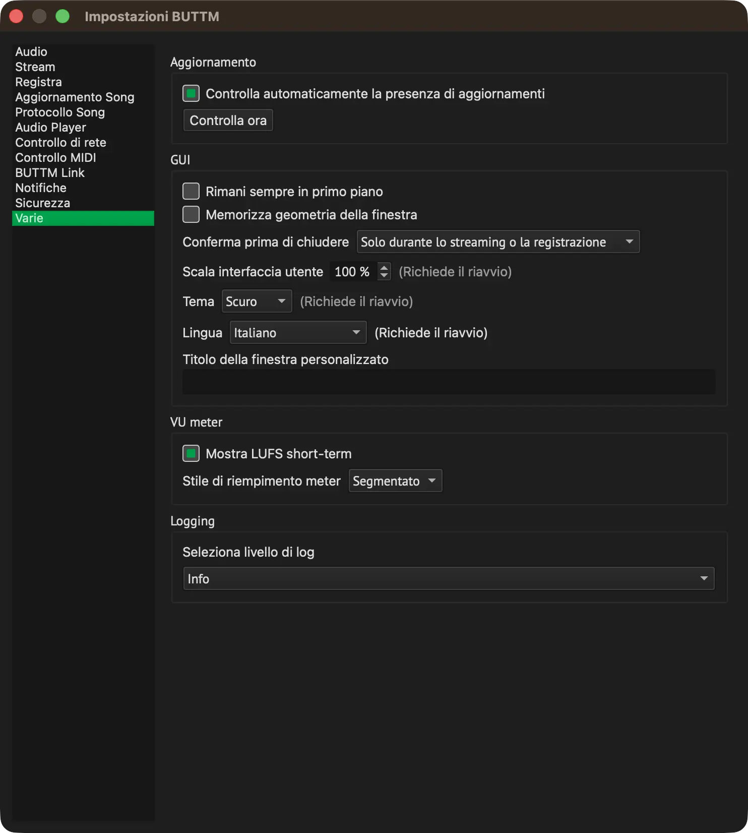Disable 'Mostra LUFS short-term' checkbox
The height and width of the screenshot is (833, 748).
191,454
